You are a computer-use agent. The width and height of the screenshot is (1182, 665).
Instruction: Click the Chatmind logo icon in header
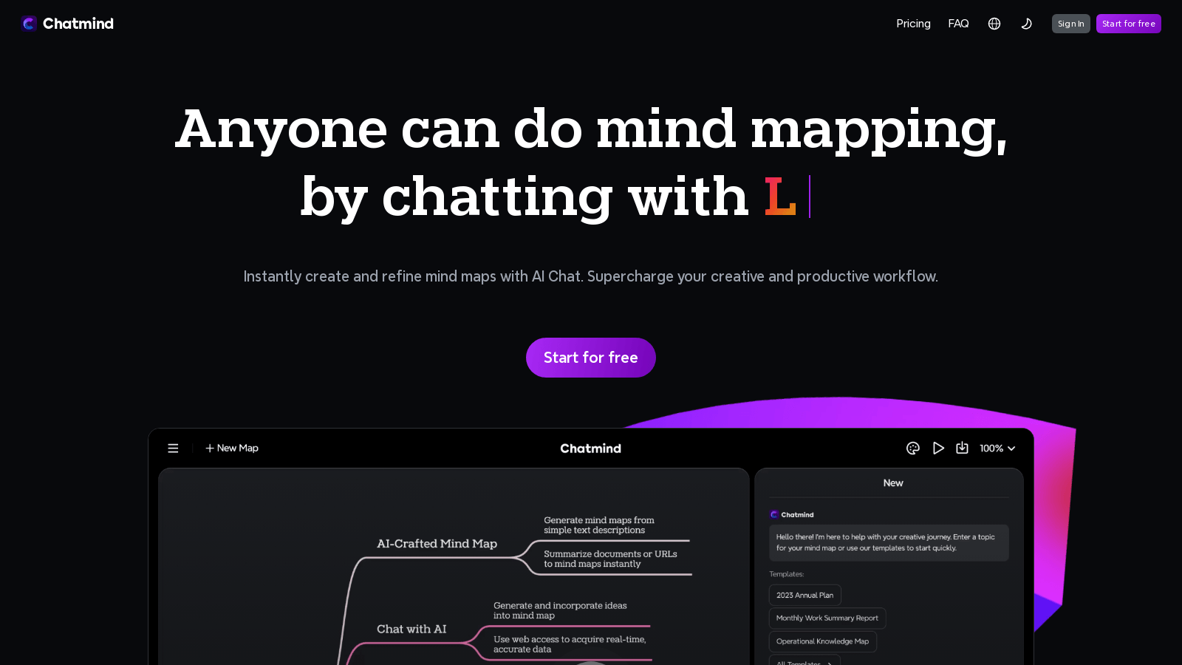[29, 24]
